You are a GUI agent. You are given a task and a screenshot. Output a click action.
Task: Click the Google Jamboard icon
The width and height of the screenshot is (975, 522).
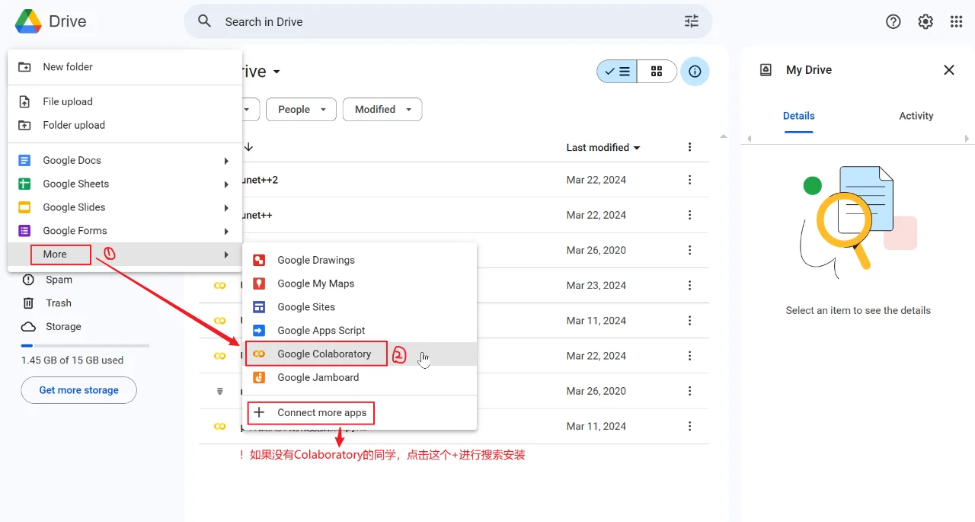coord(259,377)
